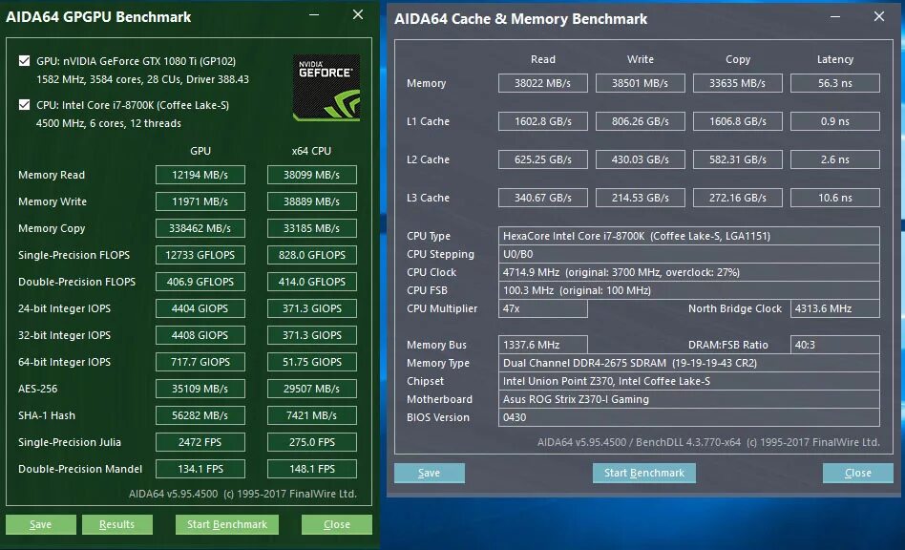
Task: Click L1 Cache Latency value 0.9 ns
Action: click(x=835, y=121)
